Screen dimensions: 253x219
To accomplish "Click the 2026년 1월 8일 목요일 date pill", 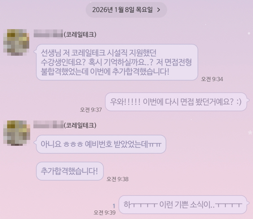I will tap(126, 10).
